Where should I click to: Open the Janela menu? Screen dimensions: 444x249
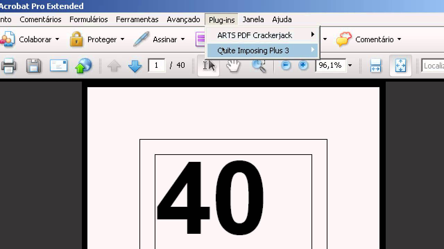[253, 20]
